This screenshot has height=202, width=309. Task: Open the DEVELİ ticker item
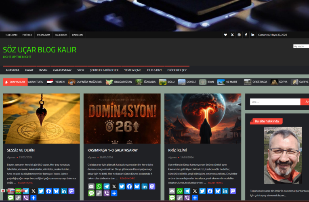click(187, 82)
